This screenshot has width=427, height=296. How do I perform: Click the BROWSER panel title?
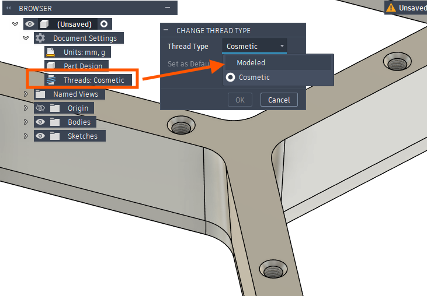pos(36,8)
